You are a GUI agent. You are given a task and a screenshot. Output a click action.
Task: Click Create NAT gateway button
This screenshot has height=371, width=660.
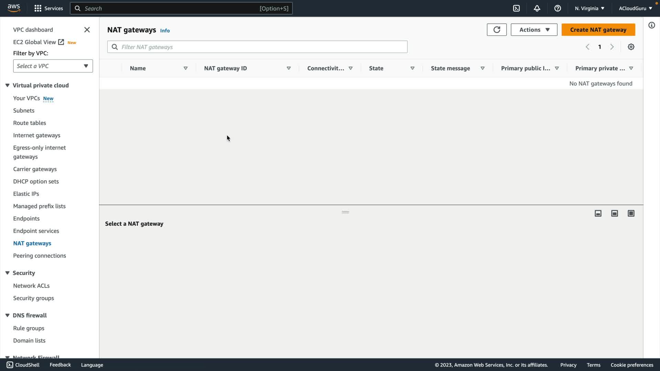click(x=598, y=30)
